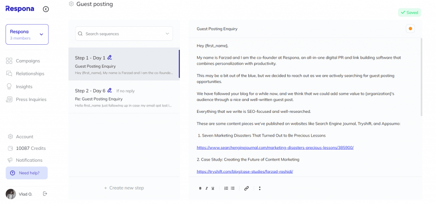
Task: Click the Saved status badge
Action: pyautogui.click(x=410, y=12)
